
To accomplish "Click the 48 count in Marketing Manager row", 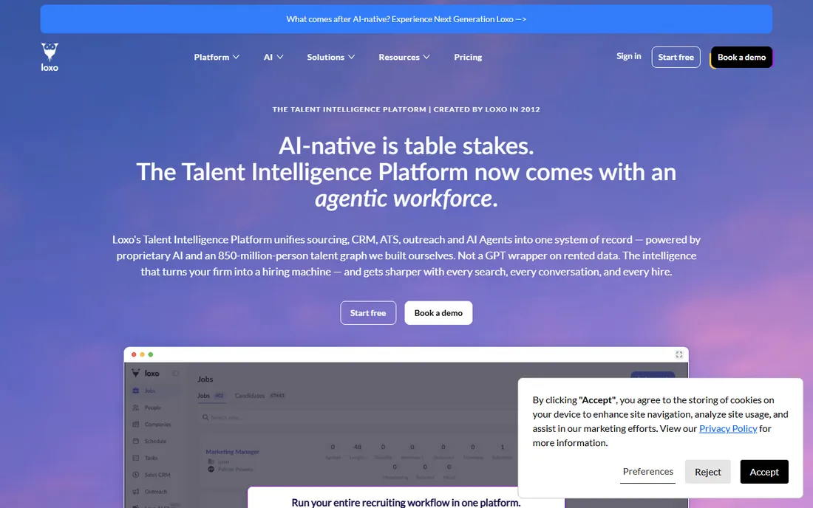I will tap(357, 447).
